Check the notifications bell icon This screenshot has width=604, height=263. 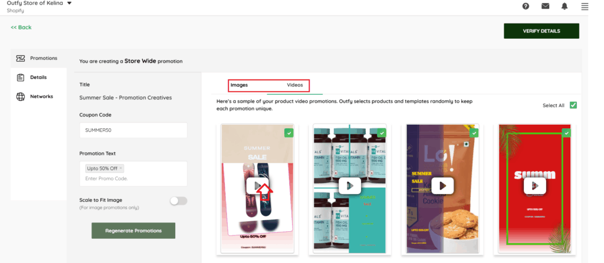tap(564, 6)
